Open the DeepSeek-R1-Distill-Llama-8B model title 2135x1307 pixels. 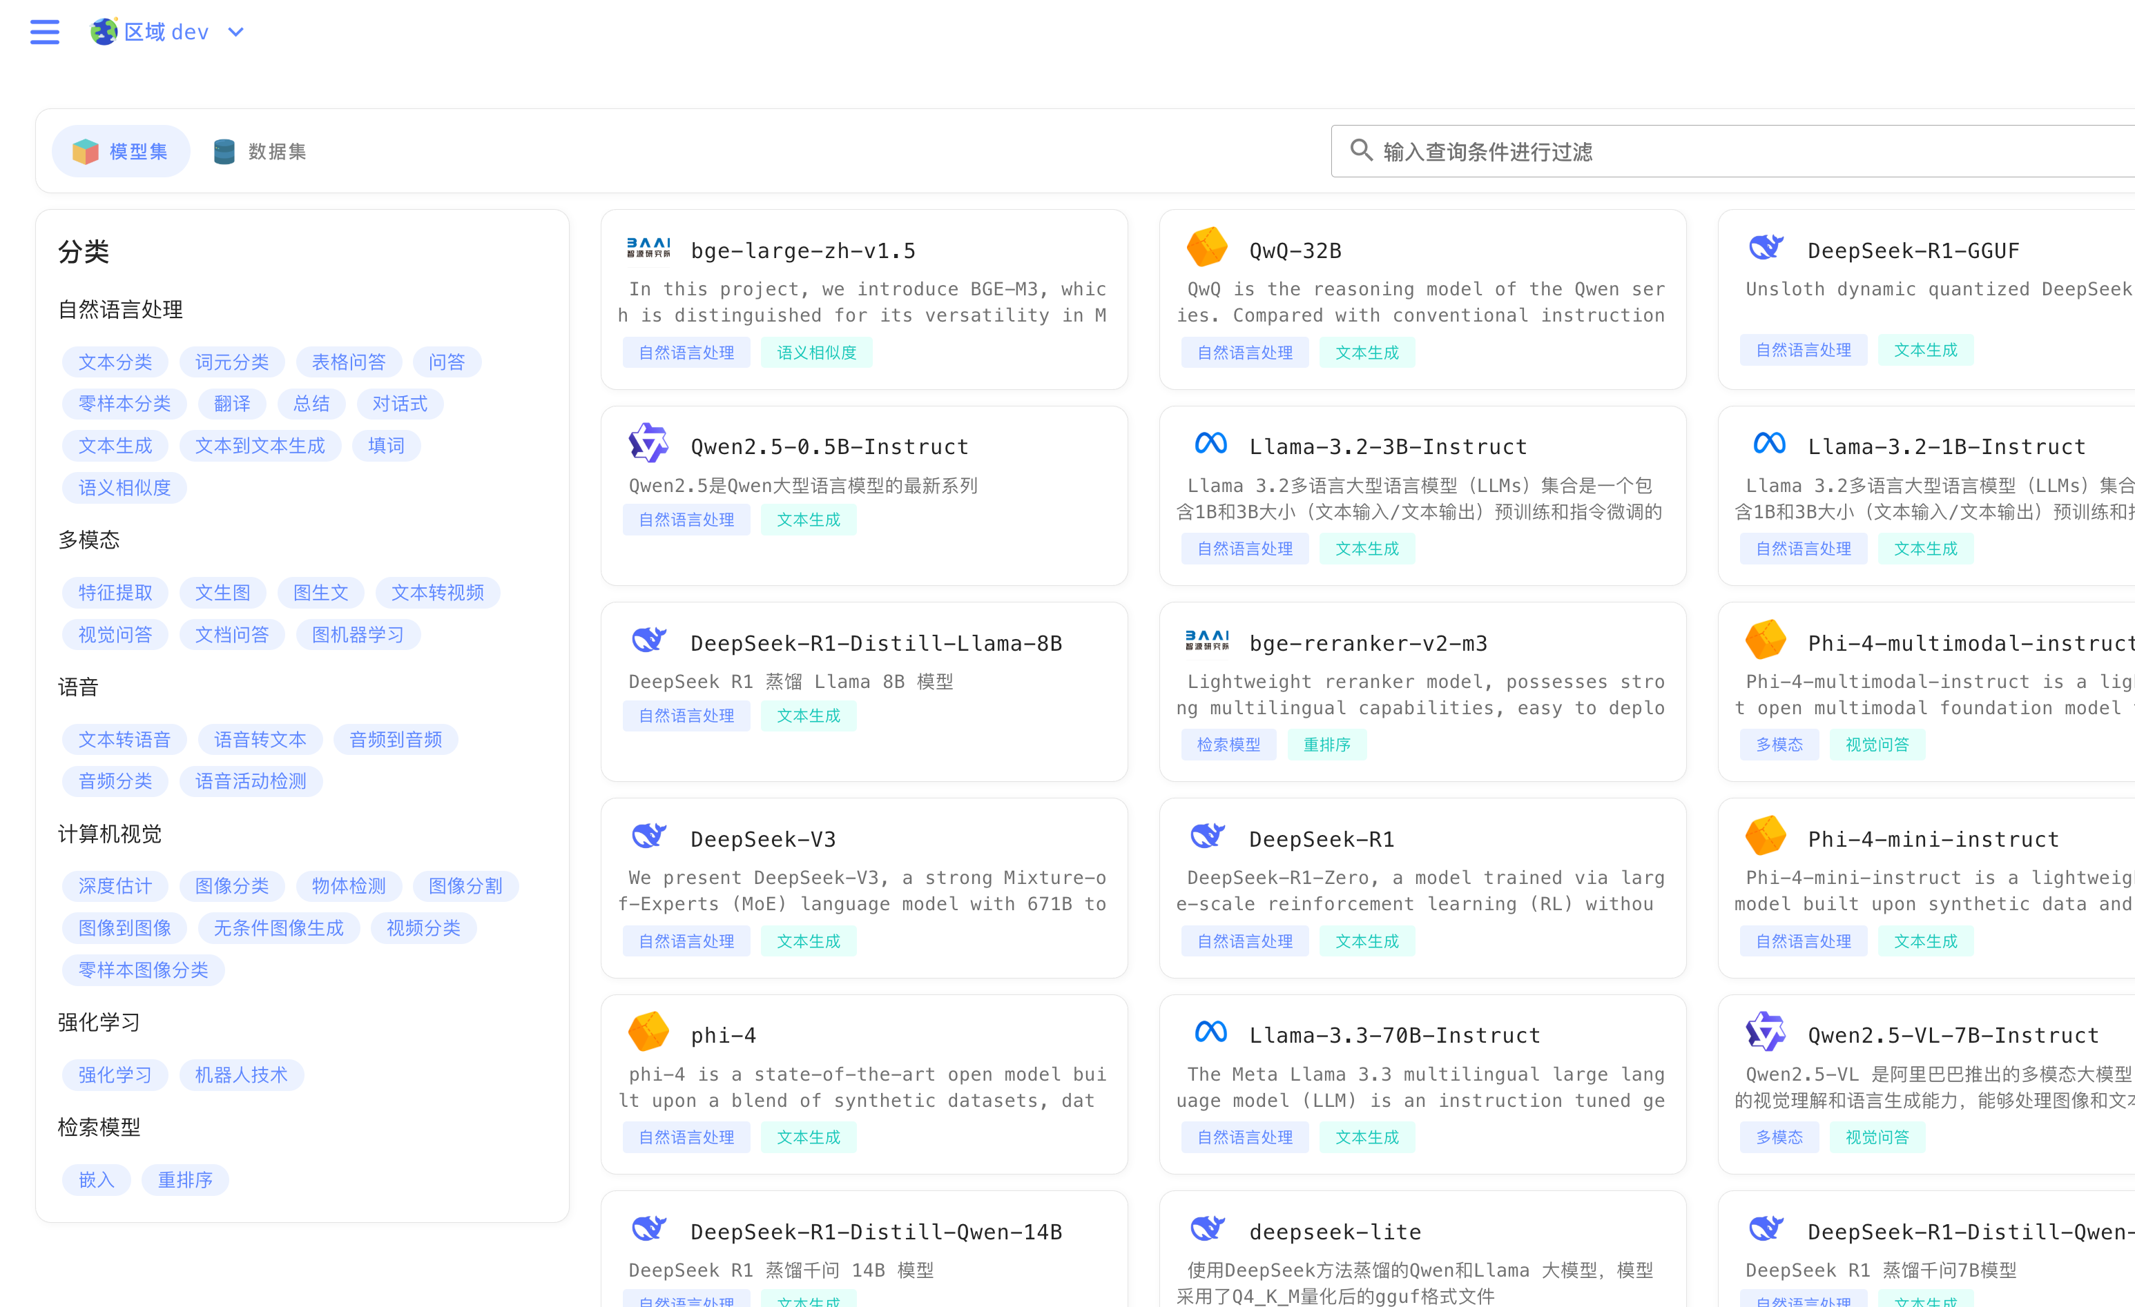click(x=876, y=642)
